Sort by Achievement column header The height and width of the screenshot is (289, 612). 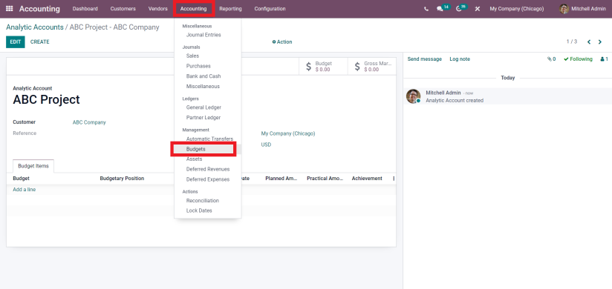click(x=367, y=179)
